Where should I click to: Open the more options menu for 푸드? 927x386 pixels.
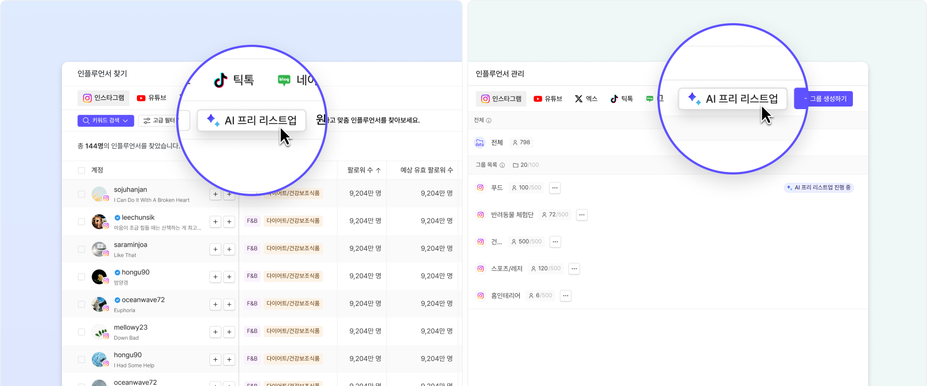555,188
